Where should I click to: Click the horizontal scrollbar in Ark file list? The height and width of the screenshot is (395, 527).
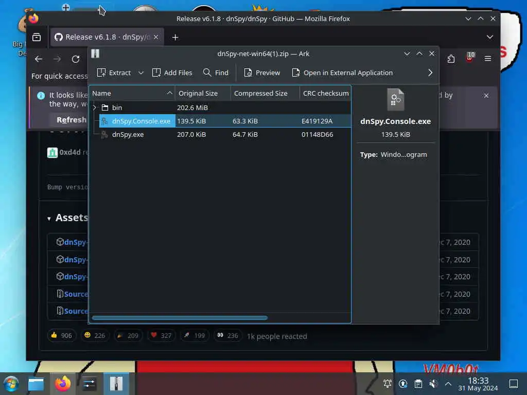point(180,318)
